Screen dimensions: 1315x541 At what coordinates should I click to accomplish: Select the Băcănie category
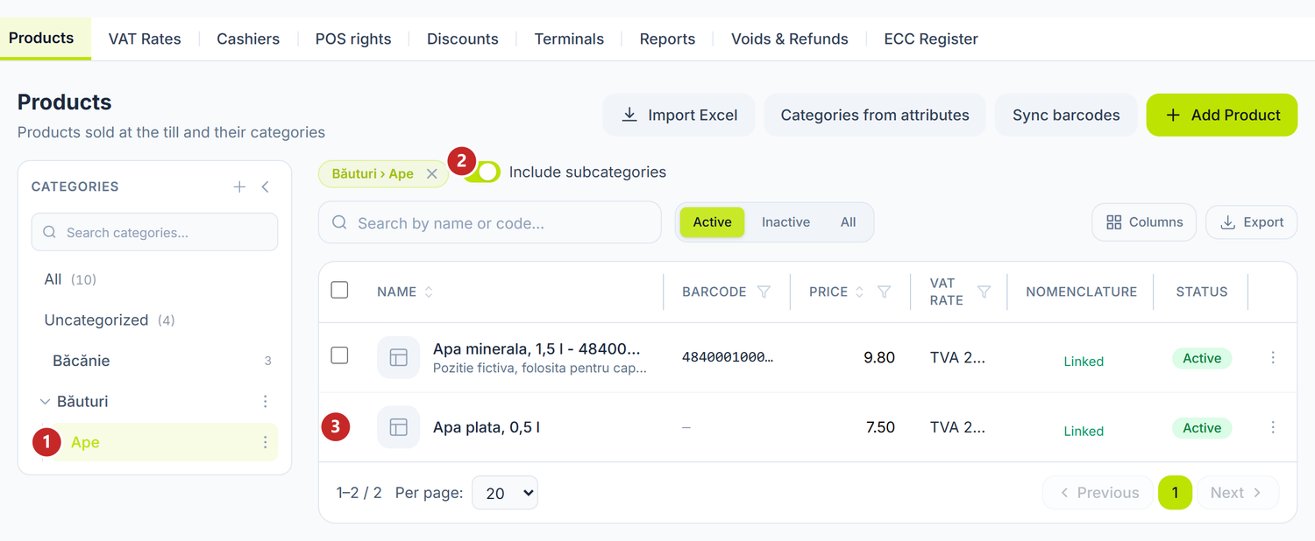coord(155,361)
